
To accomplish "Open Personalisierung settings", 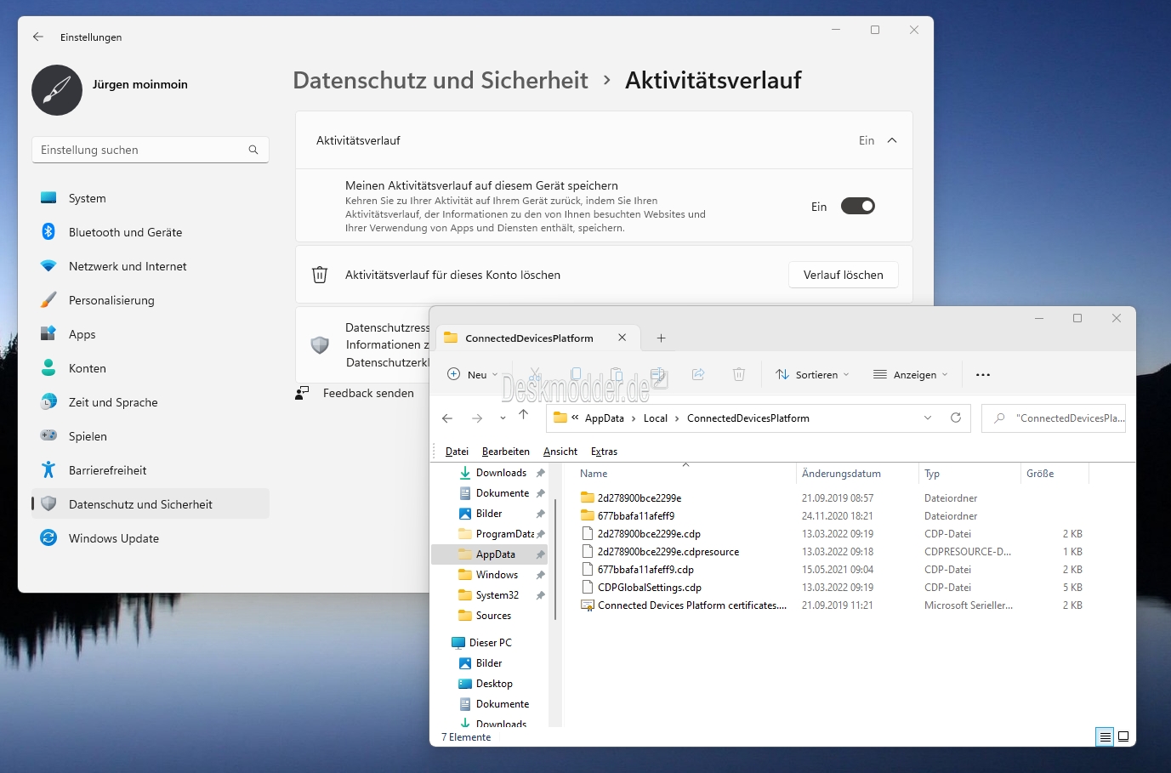I will click(151, 300).
